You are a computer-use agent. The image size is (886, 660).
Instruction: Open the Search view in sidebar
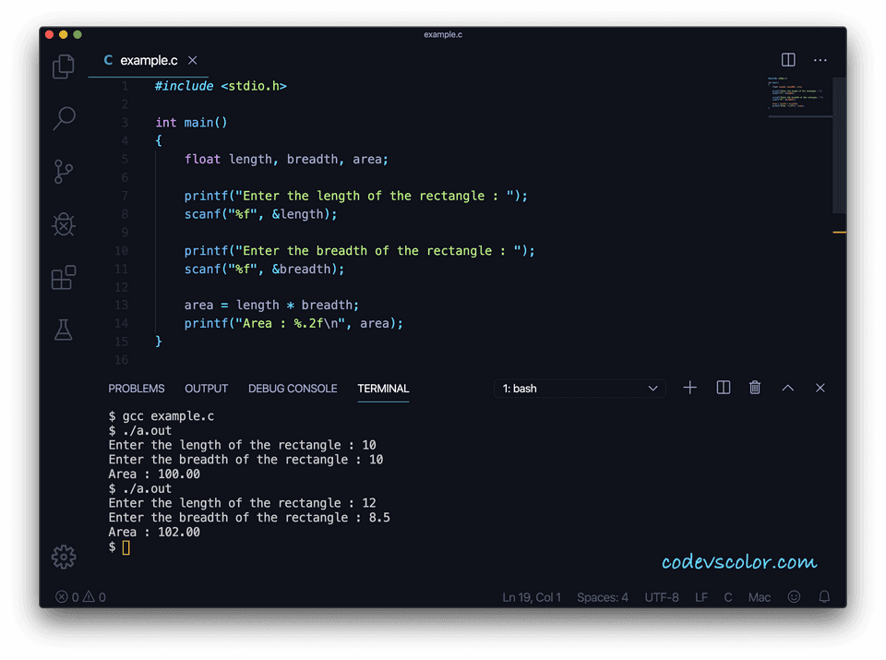coord(64,118)
